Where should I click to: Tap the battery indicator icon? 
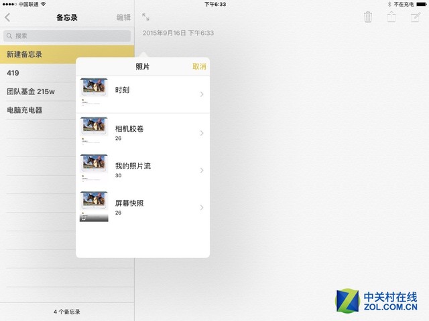422,4
